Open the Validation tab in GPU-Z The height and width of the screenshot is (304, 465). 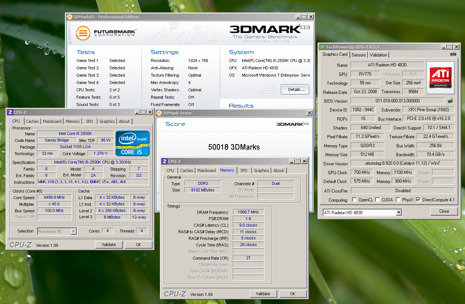click(378, 55)
